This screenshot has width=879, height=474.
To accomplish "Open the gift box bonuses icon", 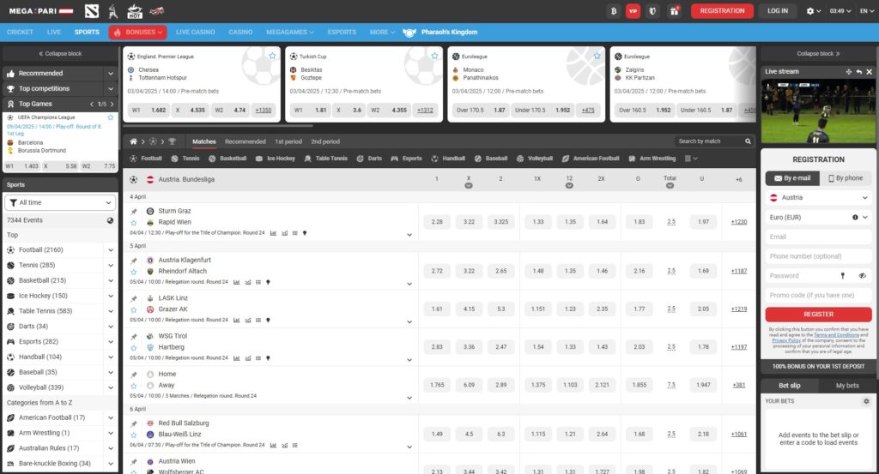I will (x=674, y=10).
